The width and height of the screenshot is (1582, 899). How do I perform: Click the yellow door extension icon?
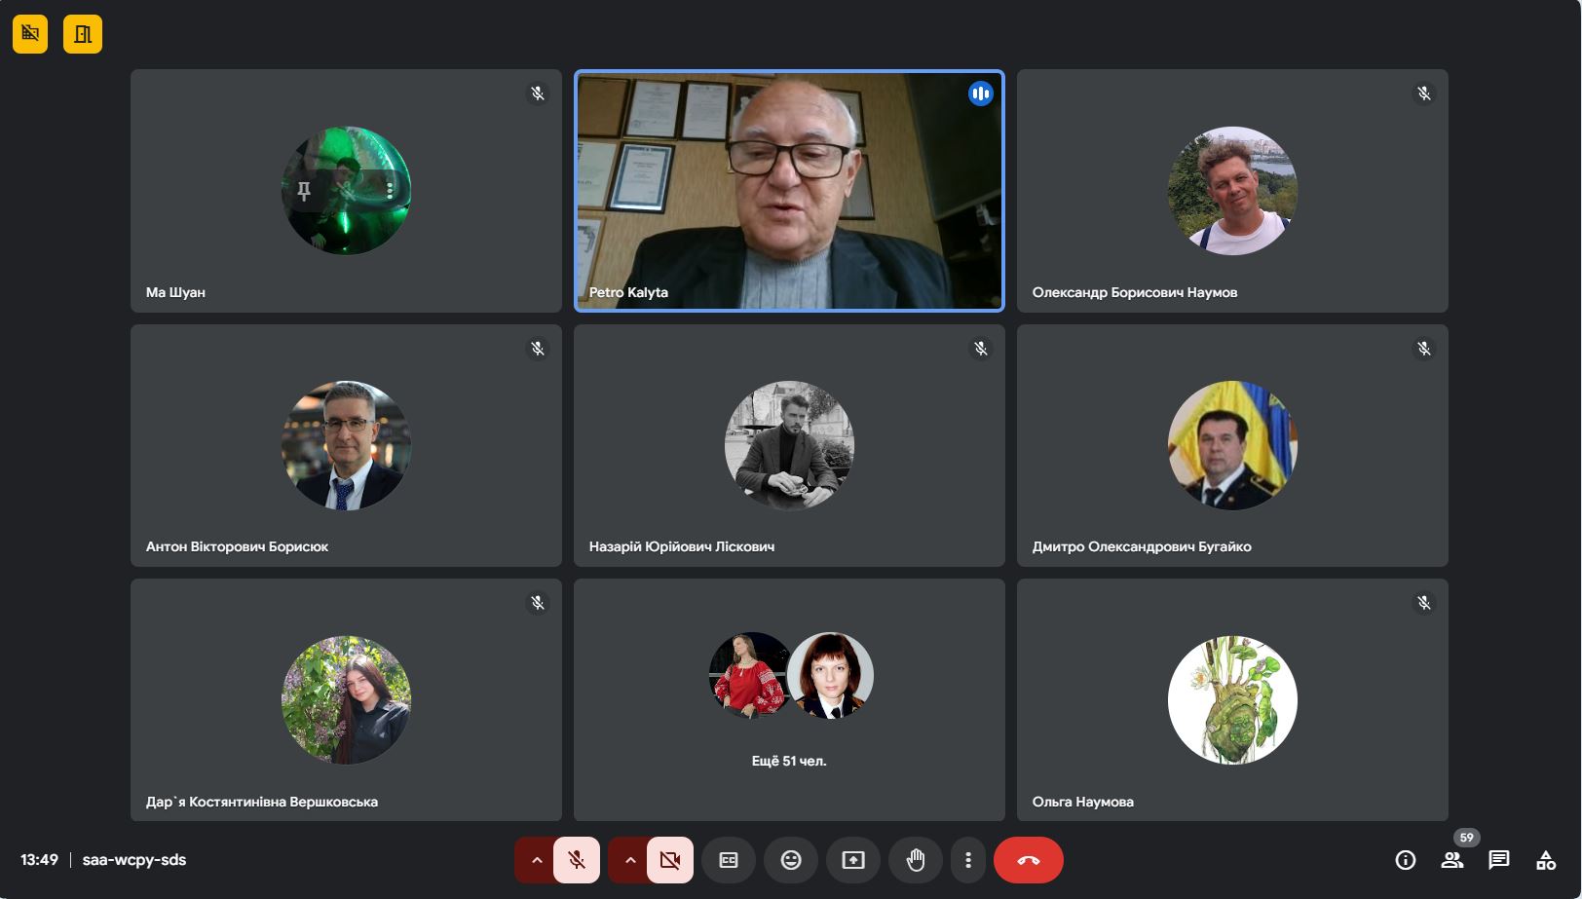tap(83, 34)
